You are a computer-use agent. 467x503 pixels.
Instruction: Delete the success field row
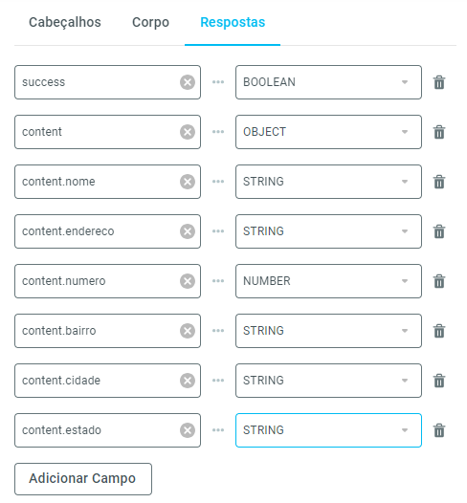pyautogui.click(x=439, y=82)
